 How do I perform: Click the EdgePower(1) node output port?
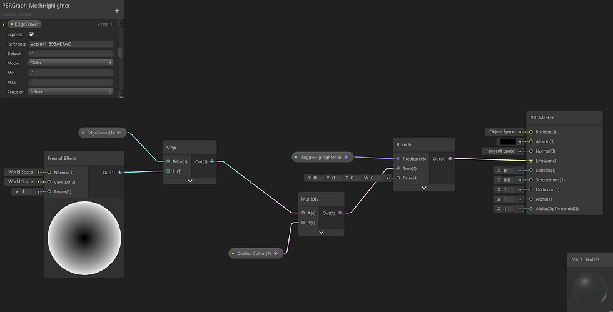[x=119, y=133]
